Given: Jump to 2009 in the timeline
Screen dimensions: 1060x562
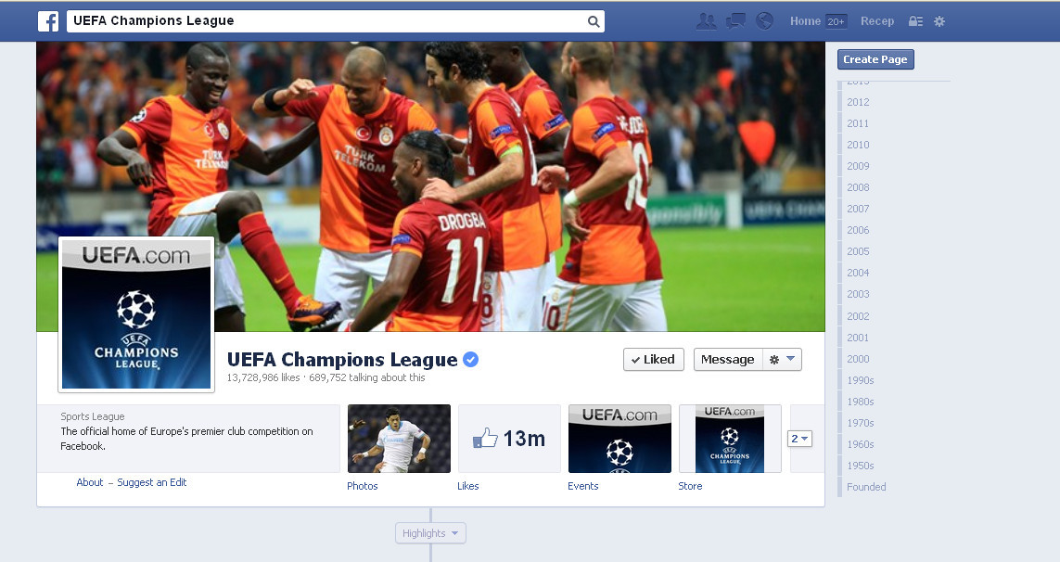Looking at the screenshot, I should [x=858, y=166].
